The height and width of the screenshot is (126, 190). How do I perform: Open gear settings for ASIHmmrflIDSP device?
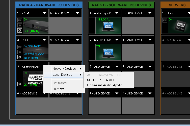pyautogui.click(x=20, y=84)
